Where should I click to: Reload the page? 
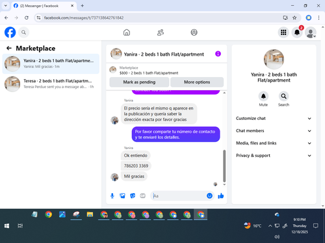(27, 17)
